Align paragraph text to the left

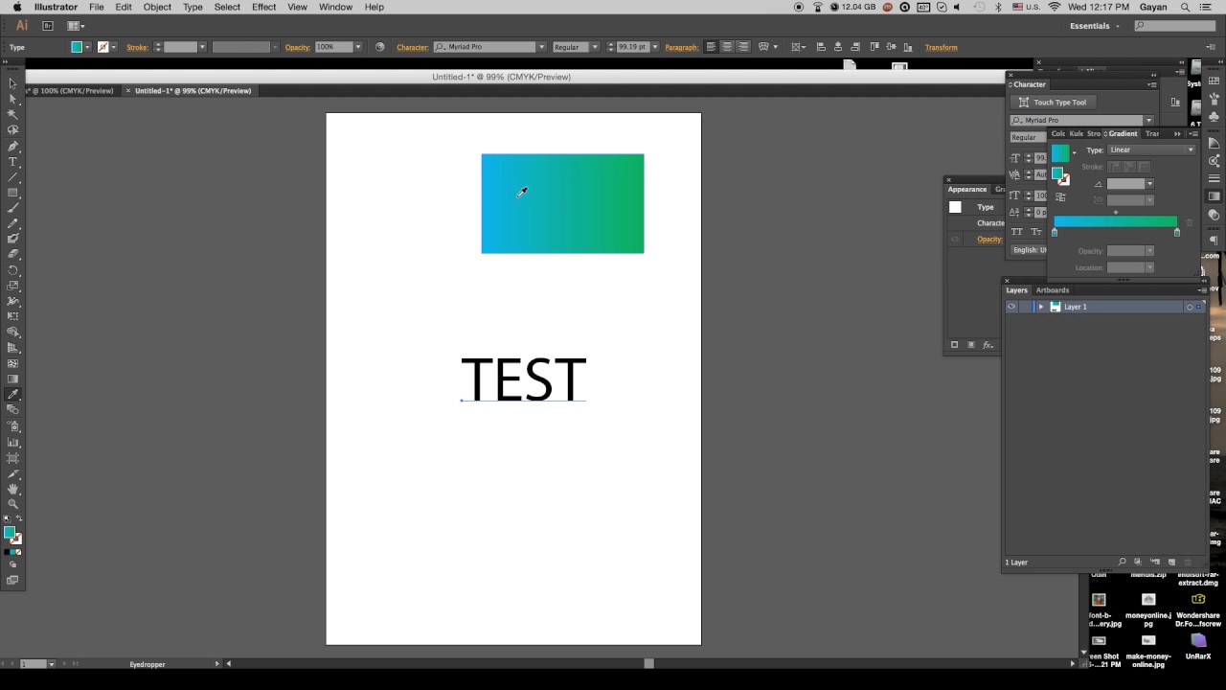coord(711,47)
